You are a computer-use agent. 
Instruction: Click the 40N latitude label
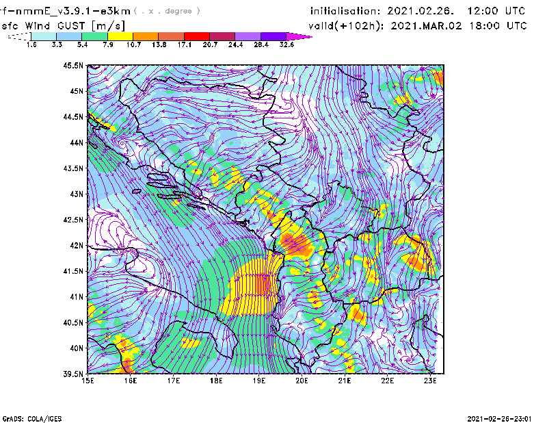[x=77, y=348]
